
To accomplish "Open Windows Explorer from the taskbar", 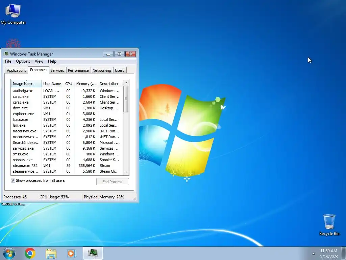I will (51, 253).
